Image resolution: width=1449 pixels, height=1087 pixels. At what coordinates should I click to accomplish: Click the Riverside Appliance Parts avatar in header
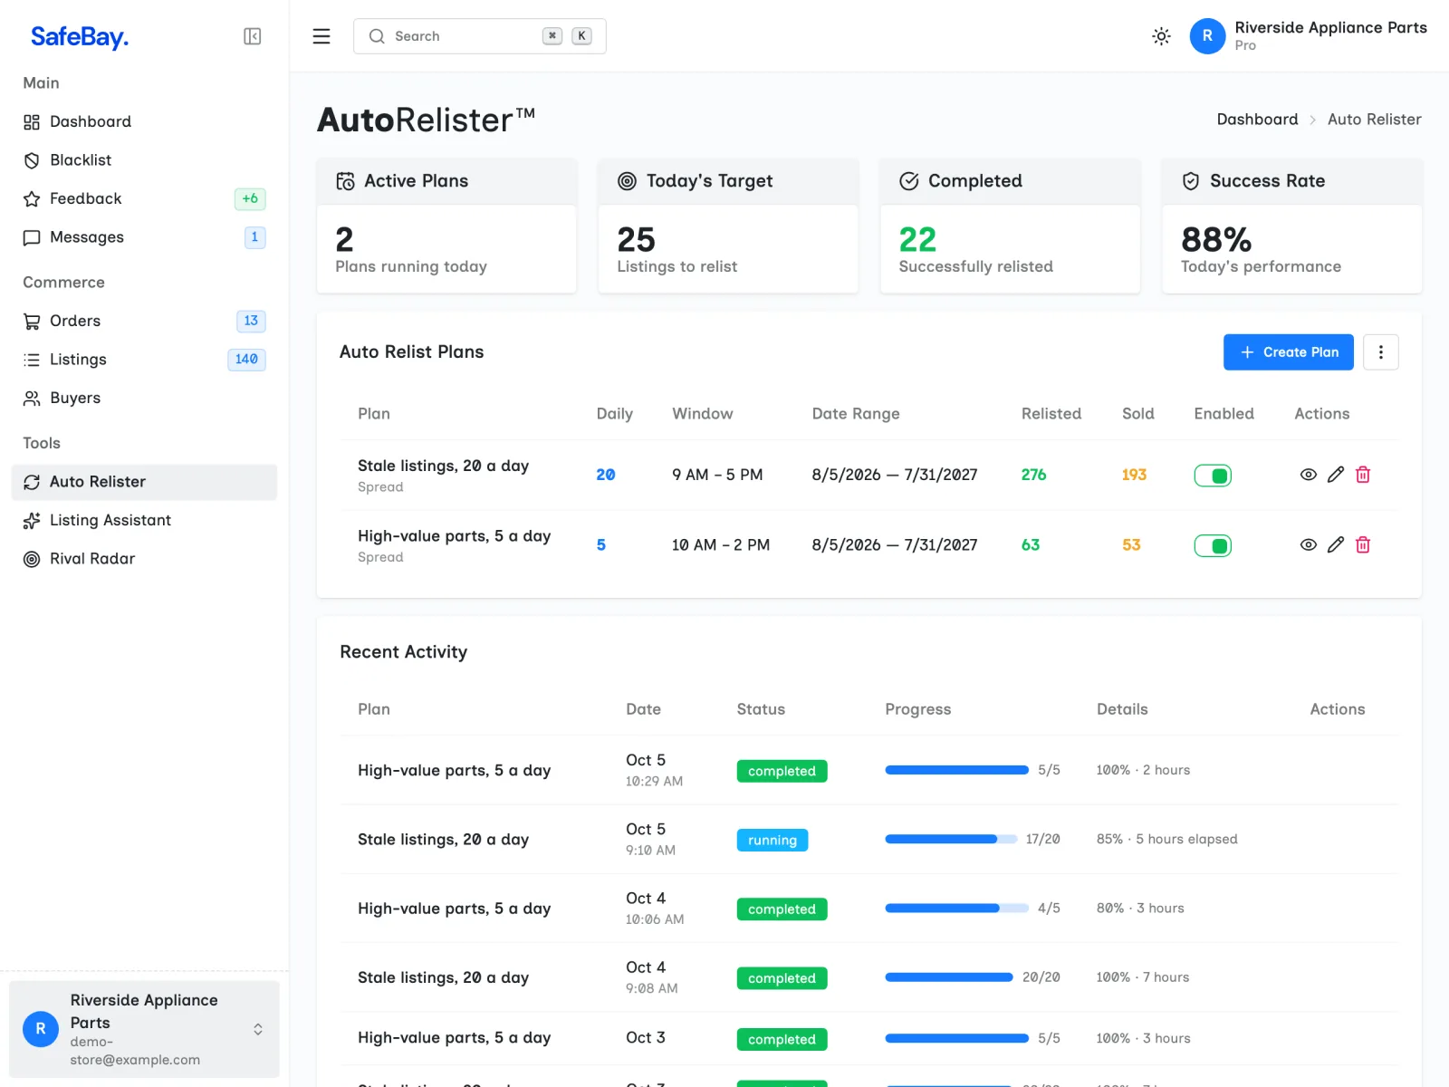[x=1207, y=36]
